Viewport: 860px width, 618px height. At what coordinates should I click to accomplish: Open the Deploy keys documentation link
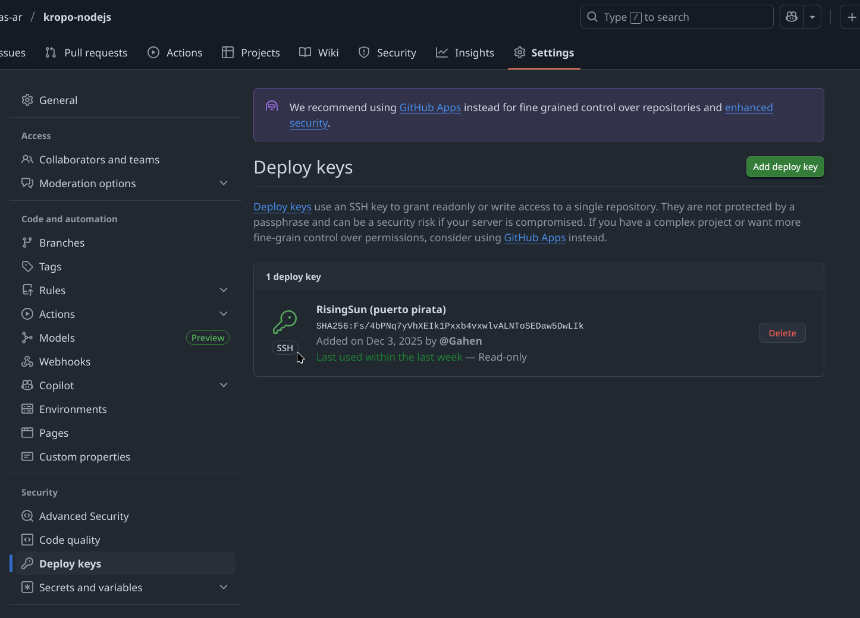tap(283, 207)
